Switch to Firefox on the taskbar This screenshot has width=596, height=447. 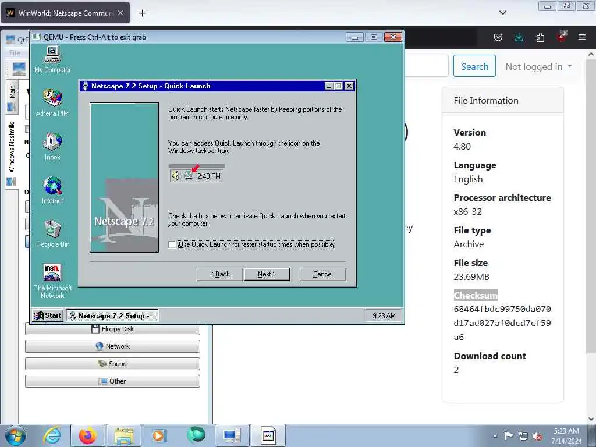click(x=87, y=435)
